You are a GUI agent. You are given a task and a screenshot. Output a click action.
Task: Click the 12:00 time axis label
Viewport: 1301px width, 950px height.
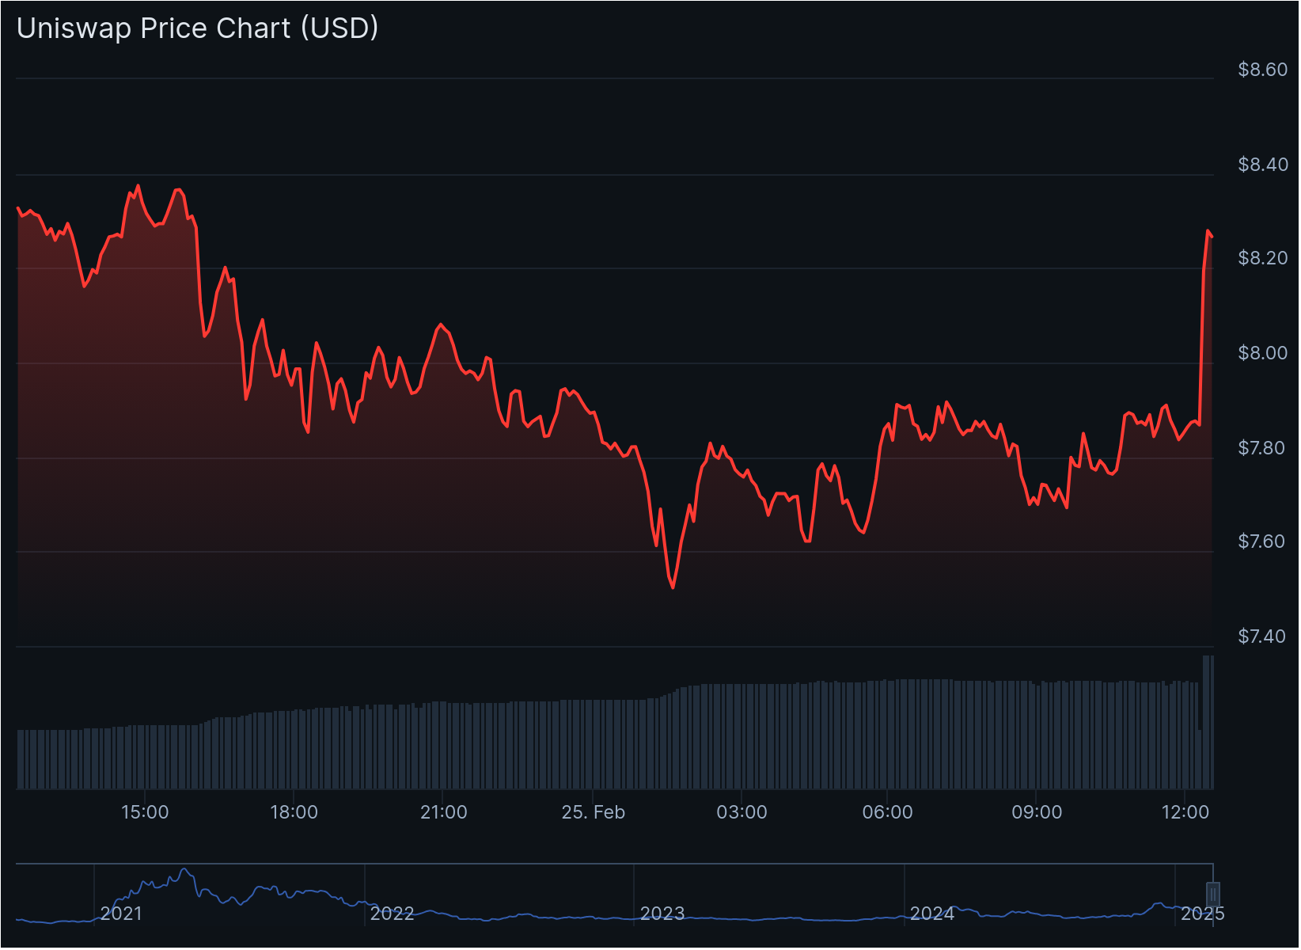[x=1185, y=812]
